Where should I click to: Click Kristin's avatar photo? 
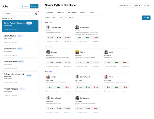click(106, 77)
